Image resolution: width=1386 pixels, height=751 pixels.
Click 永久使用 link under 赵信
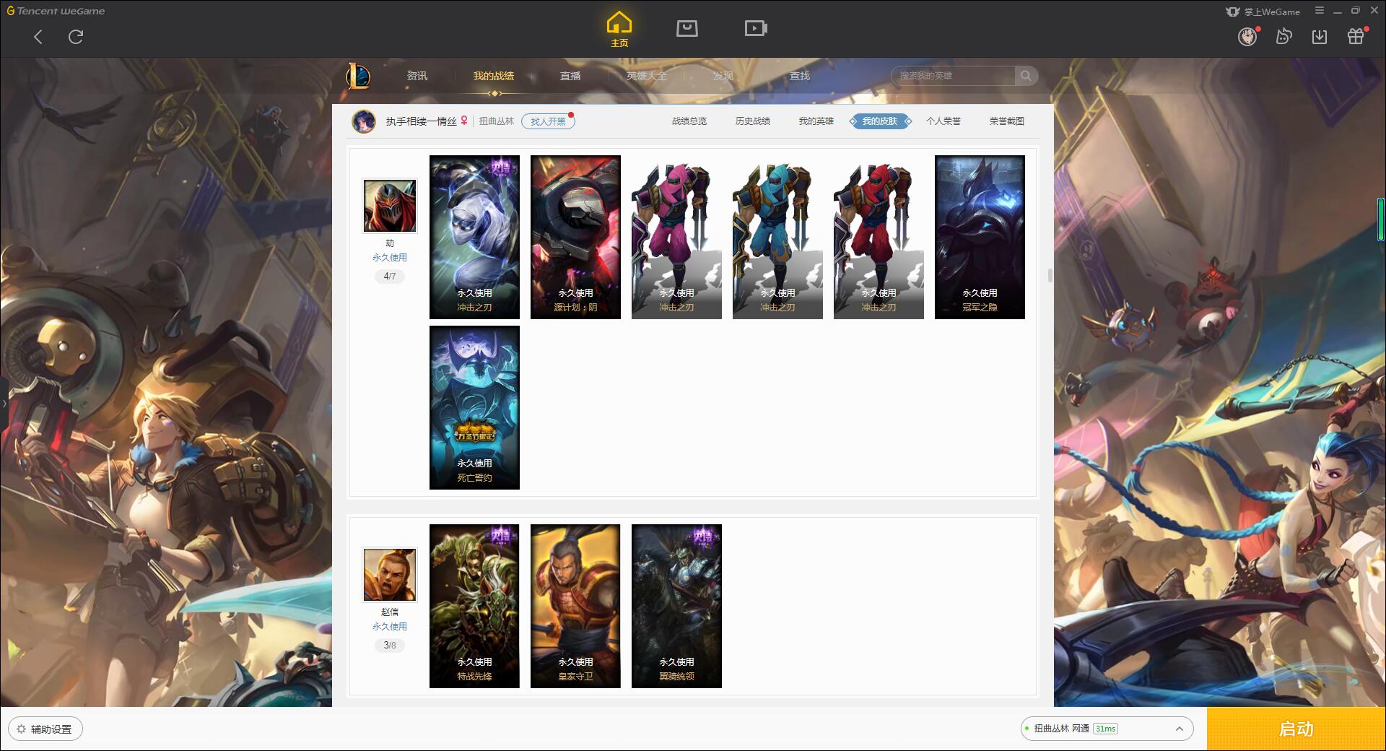click(x=390, y=626)
